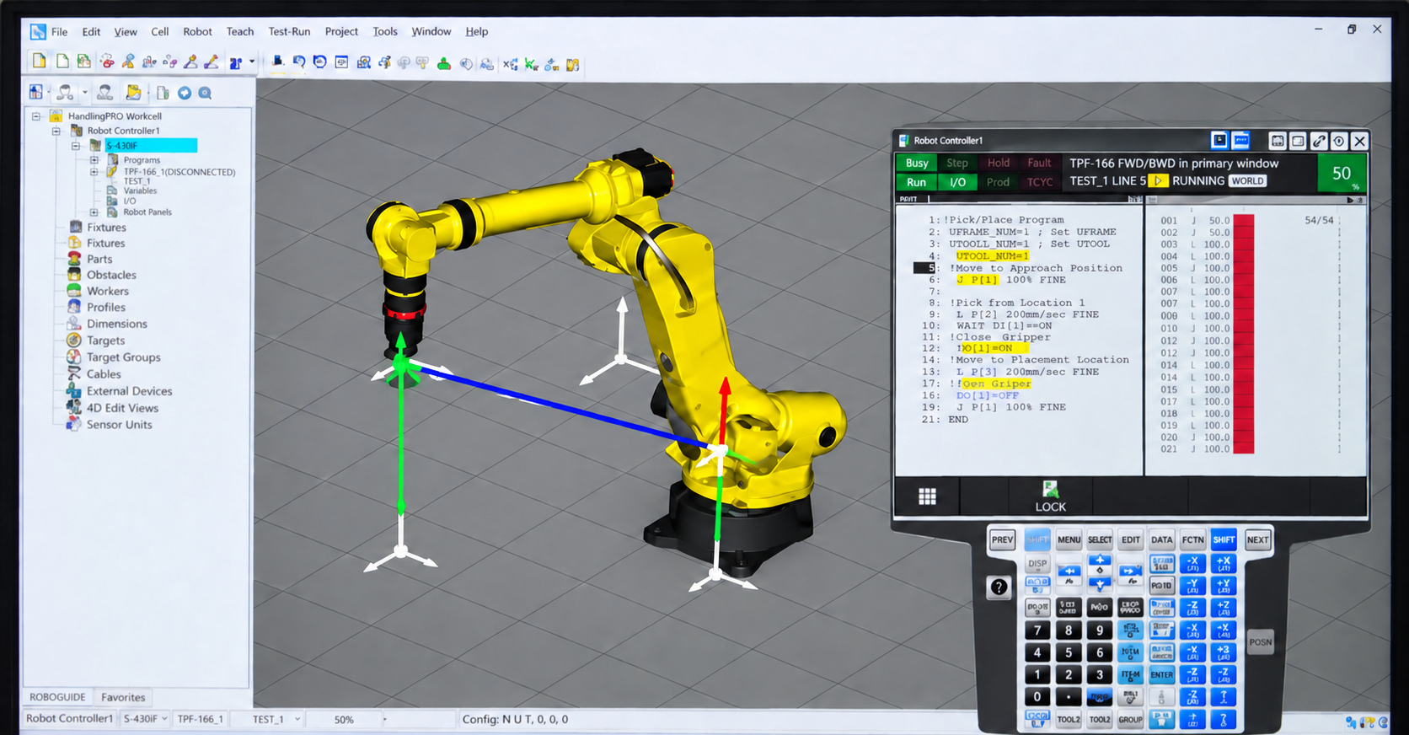The height and width of the screenshot is (735, 1409).
Task: Click the EDIT pendant key
Action: click(x=1131, y=539)
